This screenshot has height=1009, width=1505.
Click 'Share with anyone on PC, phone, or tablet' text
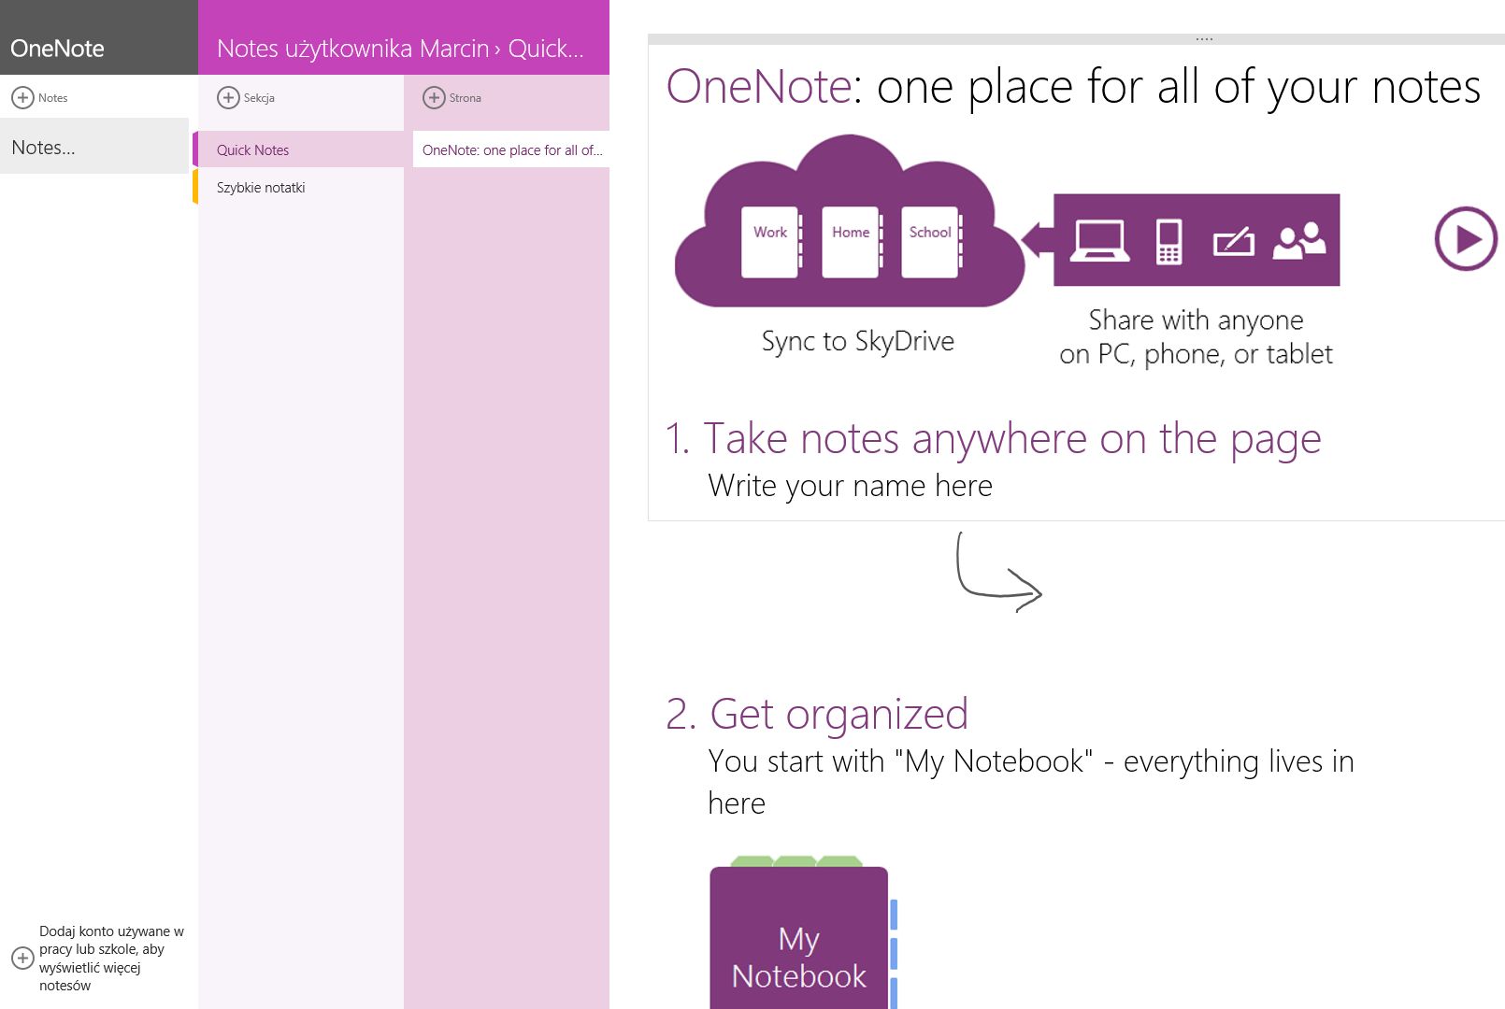pyautogui.click(x=1196, y=337)
